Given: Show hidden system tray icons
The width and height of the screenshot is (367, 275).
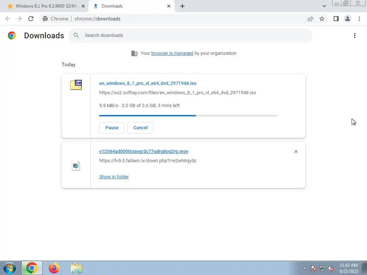Looking at the screenshot, I should [305, 268].
